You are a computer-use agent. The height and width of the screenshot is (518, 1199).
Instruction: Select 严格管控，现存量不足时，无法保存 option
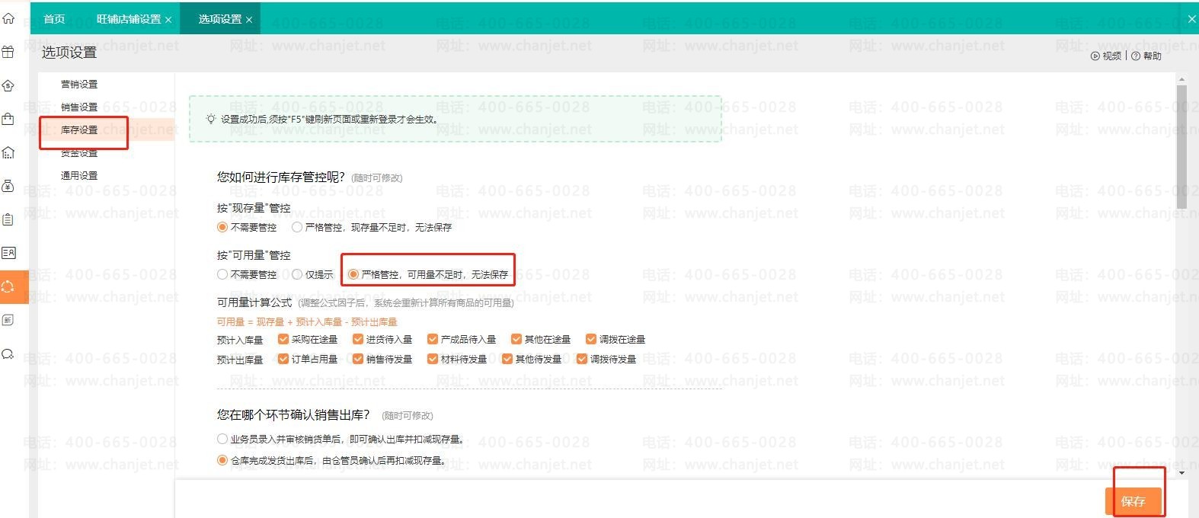tap(297, 227)
